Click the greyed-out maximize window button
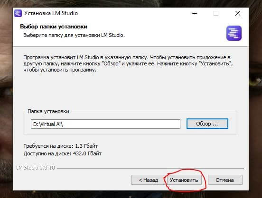Screen dimensions: 262x198 216,13
